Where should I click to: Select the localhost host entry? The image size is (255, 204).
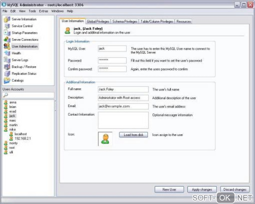pyautogui.click(x=21, y=134)
